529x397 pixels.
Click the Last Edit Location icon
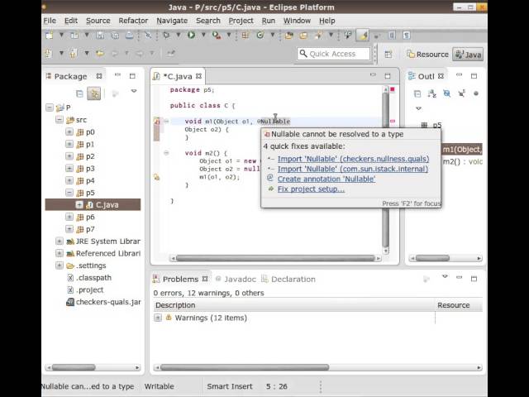(x=100, y=53)
